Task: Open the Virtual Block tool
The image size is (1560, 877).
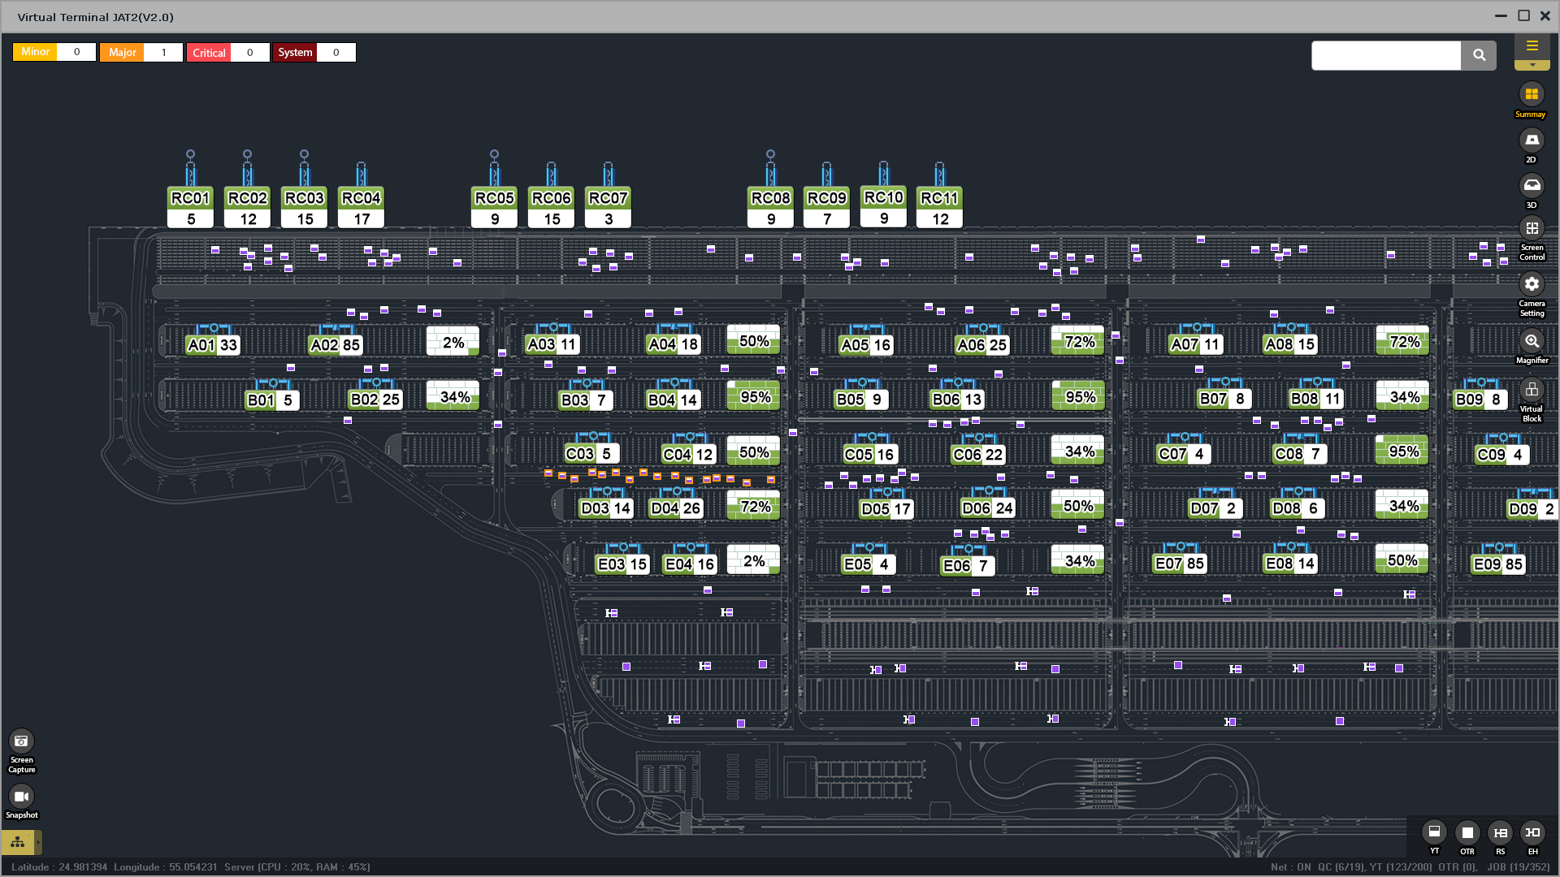Action: tap(1531, 391)
